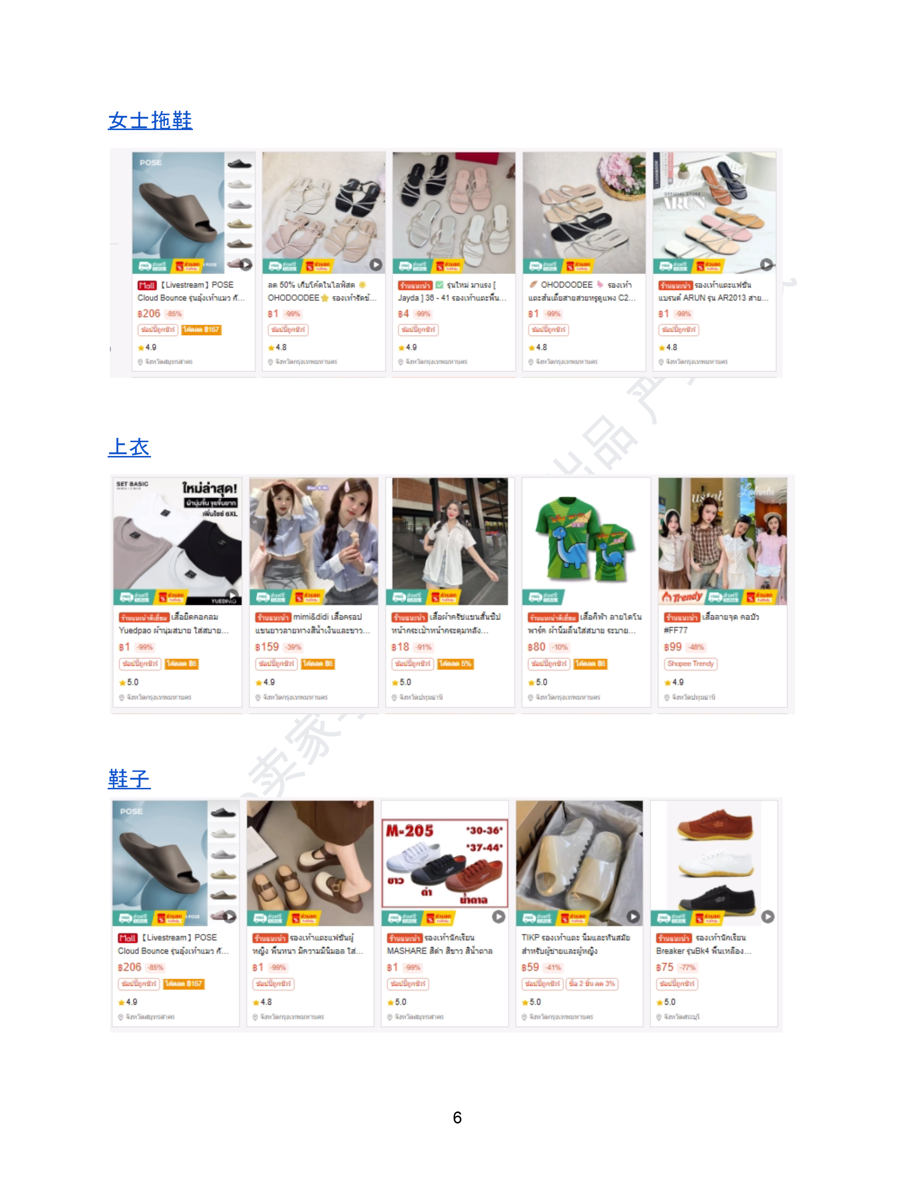Play video on ARUN AR2013 sandals listing

click(x=767, y=265)
